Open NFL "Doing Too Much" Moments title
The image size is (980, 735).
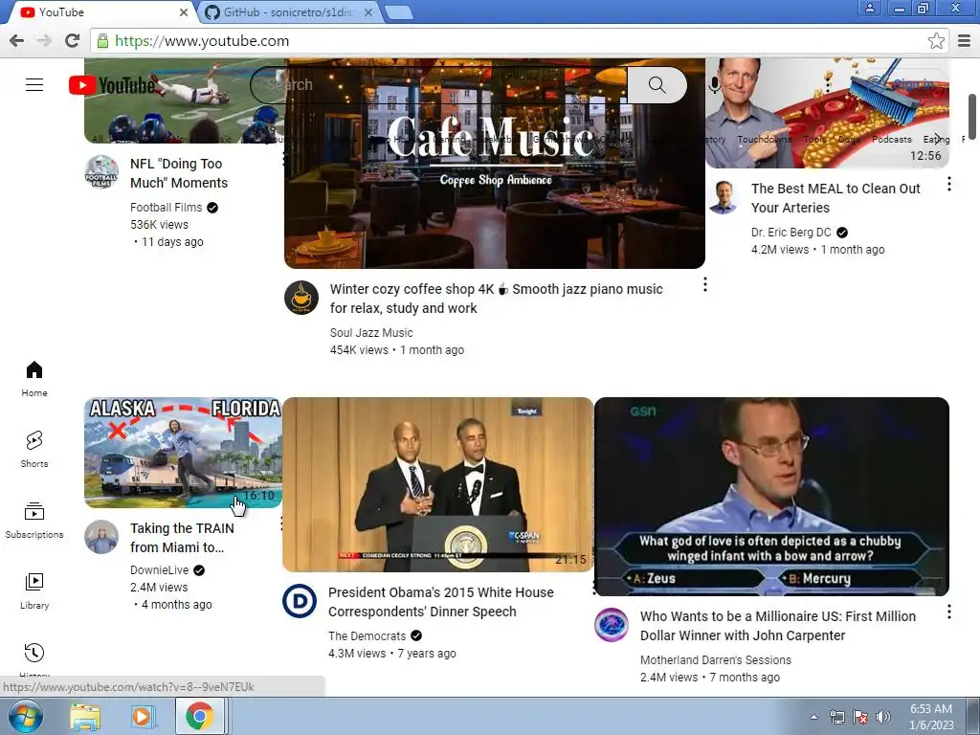coord(179,173)
